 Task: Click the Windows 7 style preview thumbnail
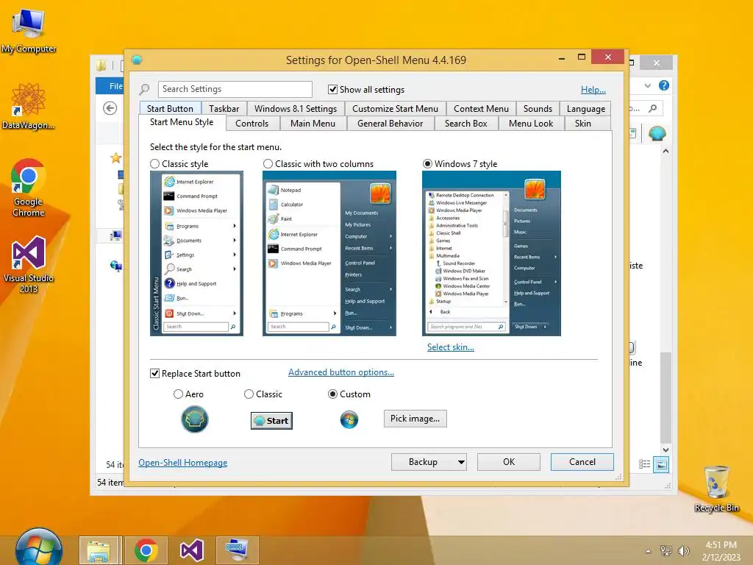click(491, 253)
